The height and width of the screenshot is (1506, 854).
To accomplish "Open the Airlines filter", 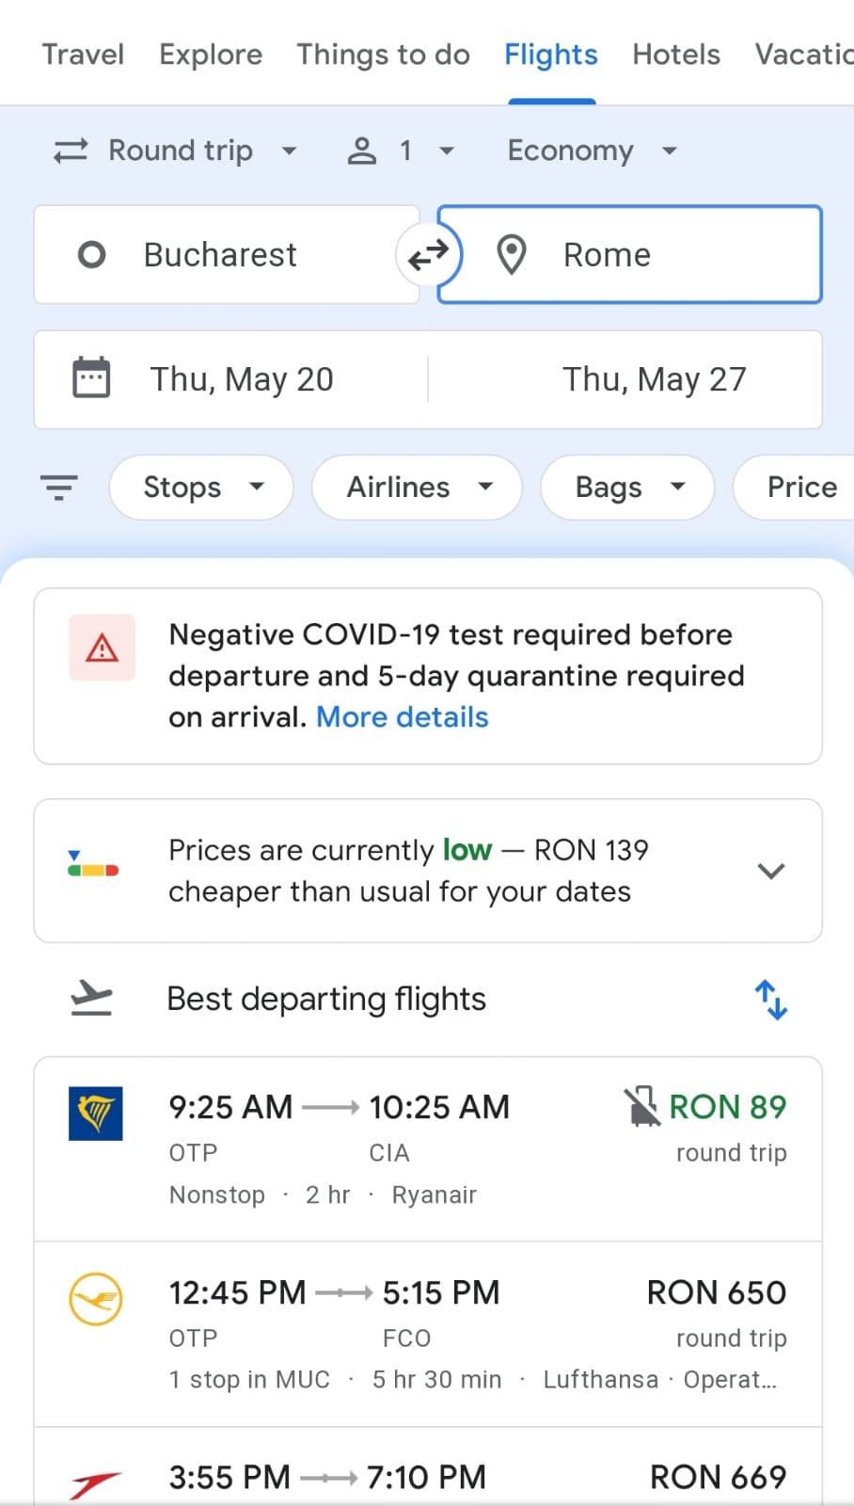I will click(417, 488).
